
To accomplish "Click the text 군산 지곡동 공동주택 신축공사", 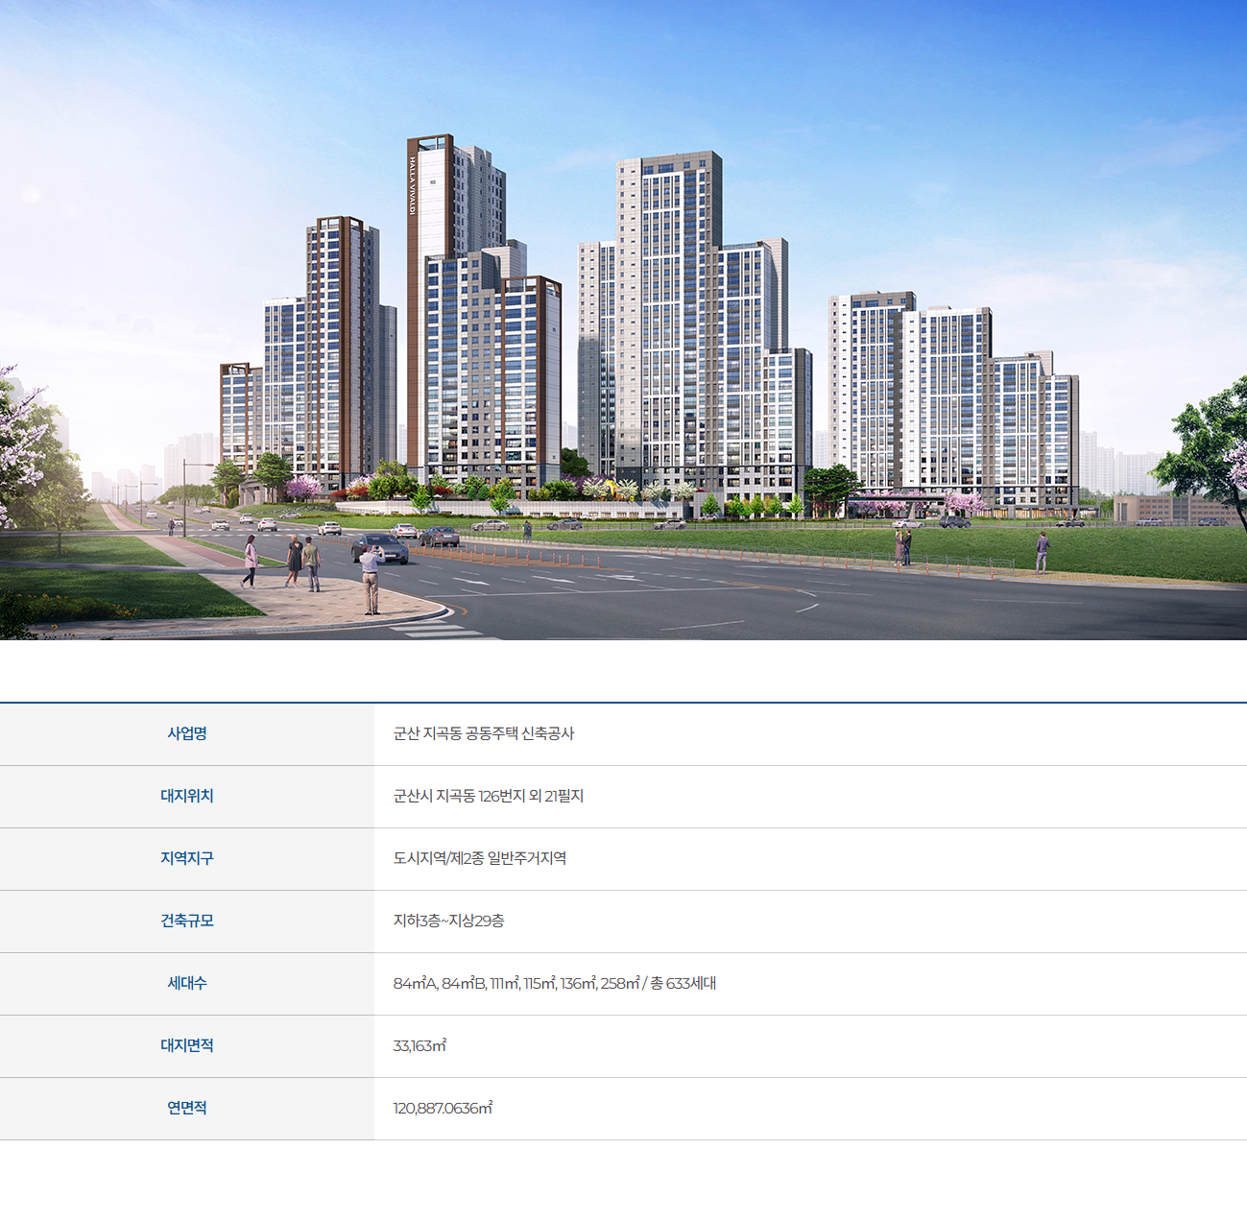I will 484,733.
